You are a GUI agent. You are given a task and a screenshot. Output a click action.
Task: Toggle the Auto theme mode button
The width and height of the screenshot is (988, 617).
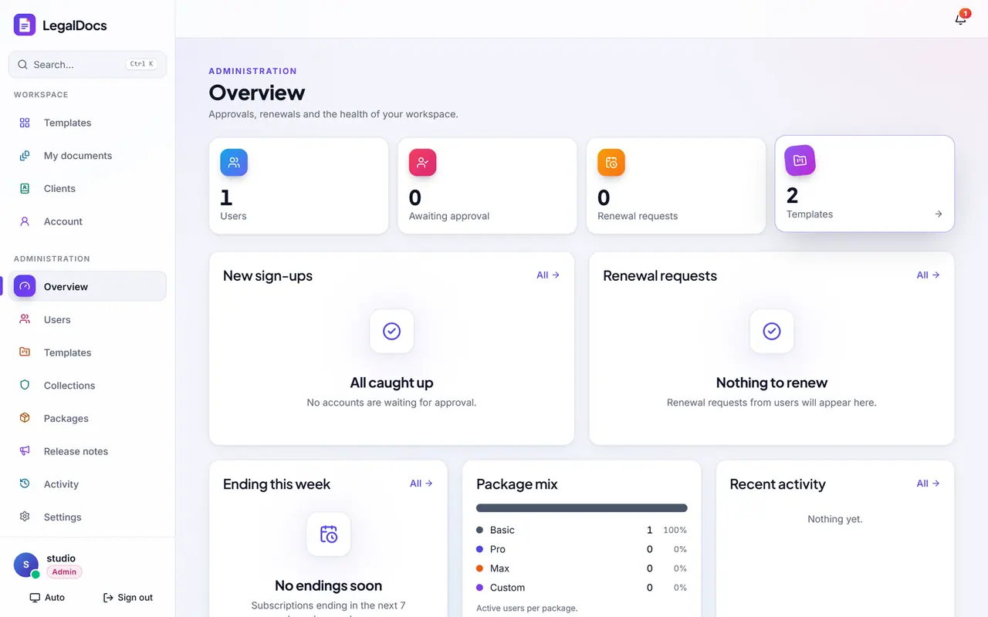point(47,598)
